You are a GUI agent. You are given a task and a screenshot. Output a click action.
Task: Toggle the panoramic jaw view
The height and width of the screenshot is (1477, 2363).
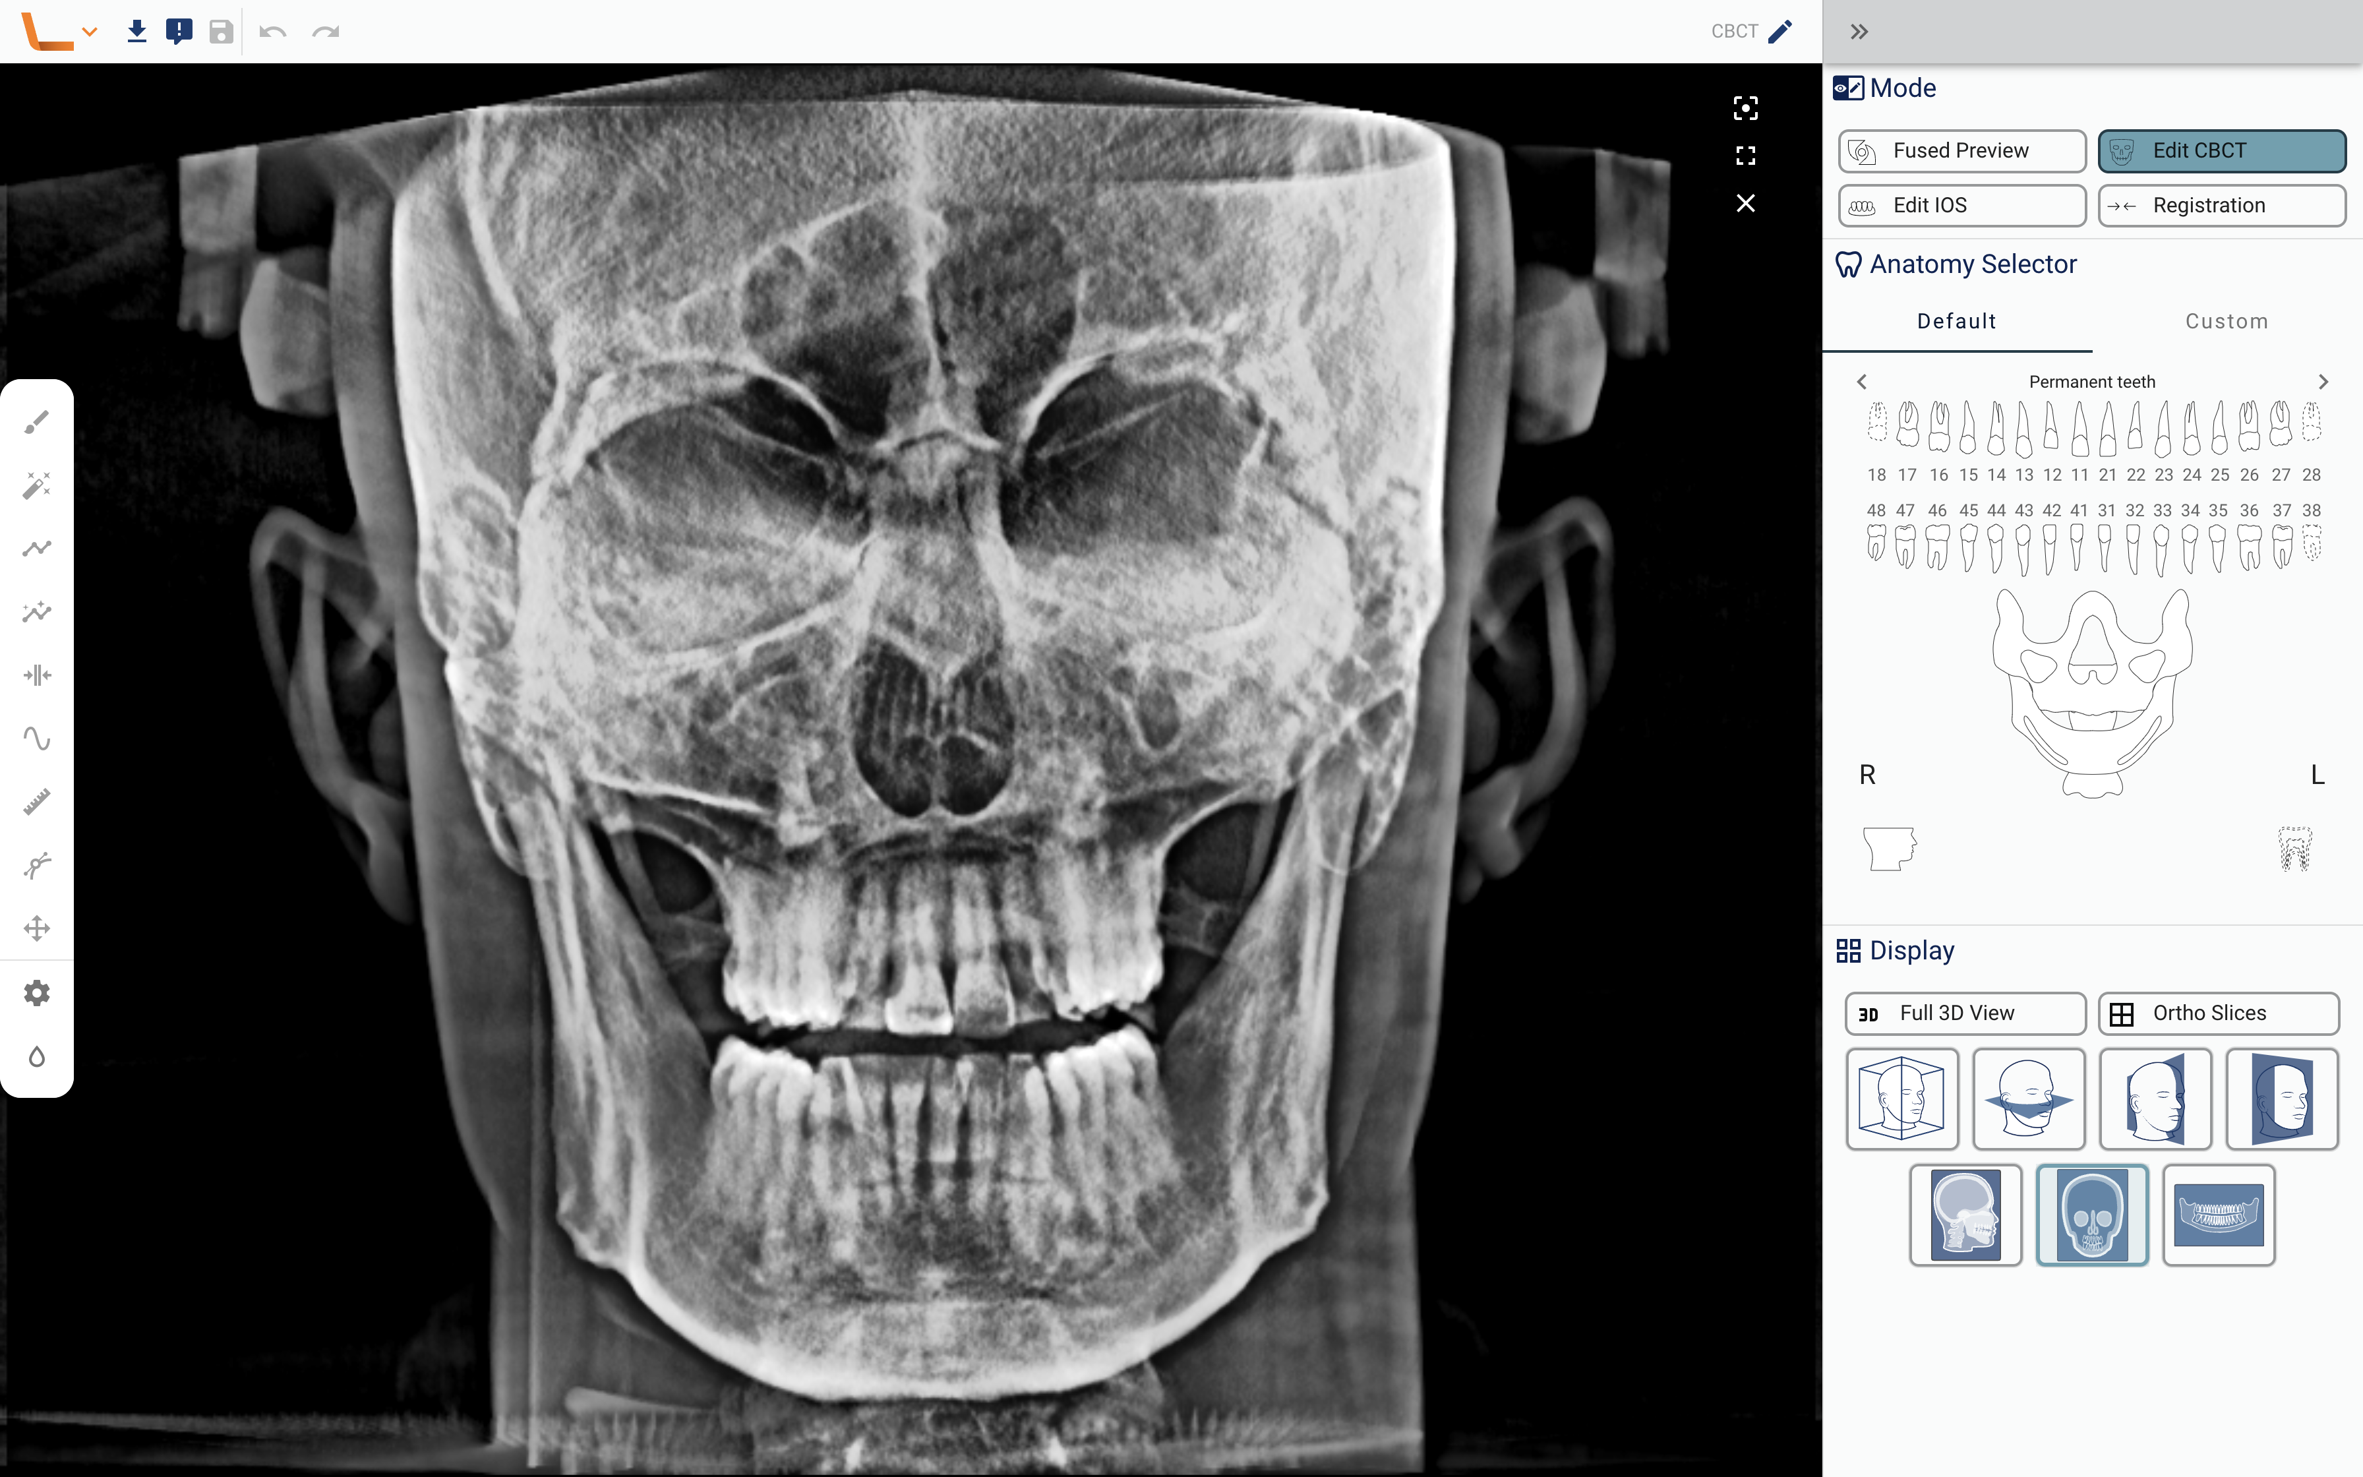[2219, 1214]
